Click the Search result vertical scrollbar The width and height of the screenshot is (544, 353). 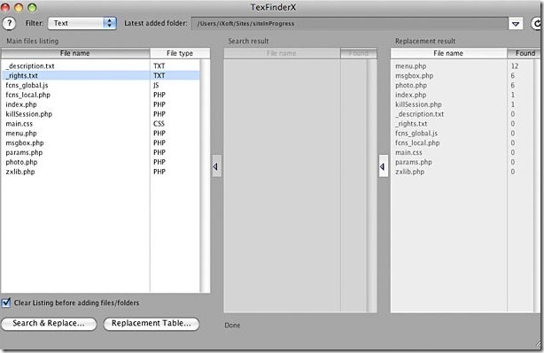(372, 186)
